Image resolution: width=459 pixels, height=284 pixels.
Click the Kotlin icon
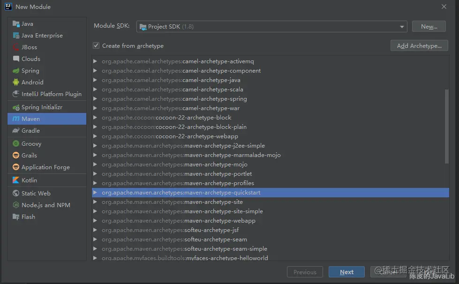(16, 180)
